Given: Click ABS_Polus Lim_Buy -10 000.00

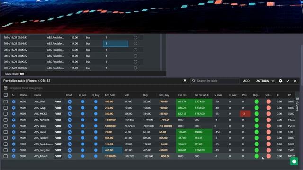Looking at the screenshot, I should pos(166,126).
